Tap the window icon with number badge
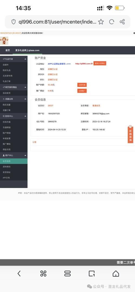Image resolution: width=135 pixels, height=292 pixels. [x=92, y=273]
